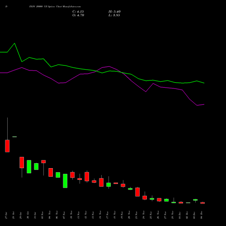Click the open value O: 4.70
226x226 pixels.
click(x=78, y=15)
